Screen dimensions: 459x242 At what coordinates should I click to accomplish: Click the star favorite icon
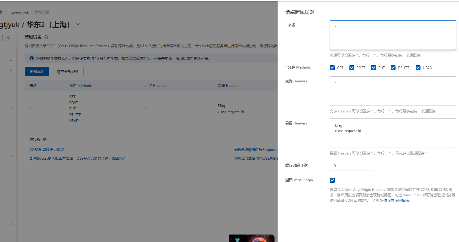pyautogui.click(x=9, y=38)
